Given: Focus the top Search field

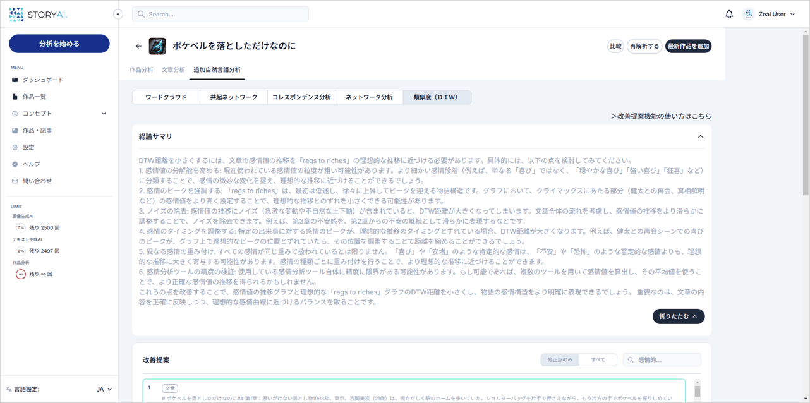Looking at the screenshot, I should tap(221, 14).
